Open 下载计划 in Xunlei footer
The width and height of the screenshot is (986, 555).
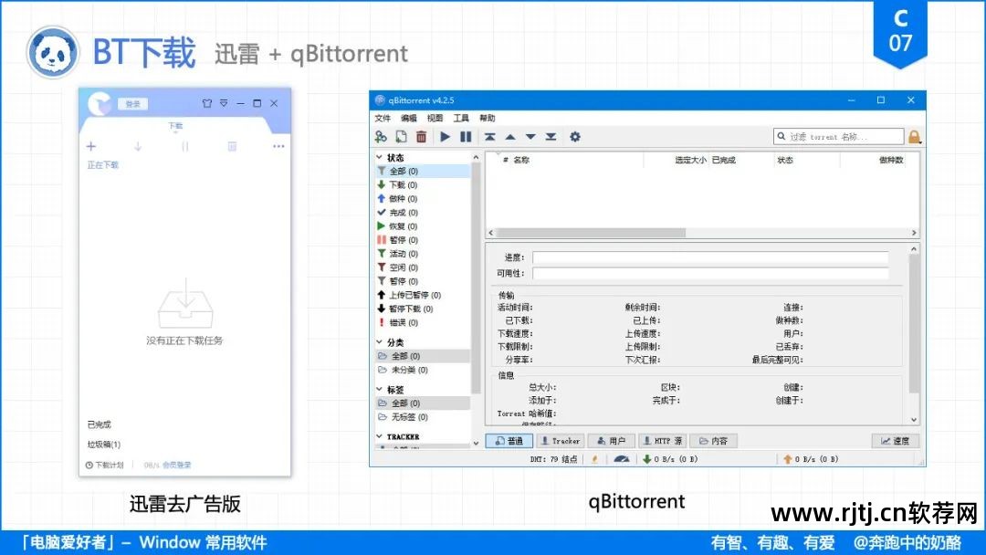click(104, 466)
